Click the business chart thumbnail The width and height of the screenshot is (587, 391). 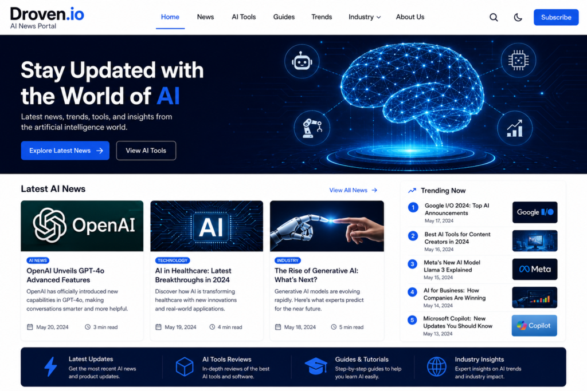(535, 298)
